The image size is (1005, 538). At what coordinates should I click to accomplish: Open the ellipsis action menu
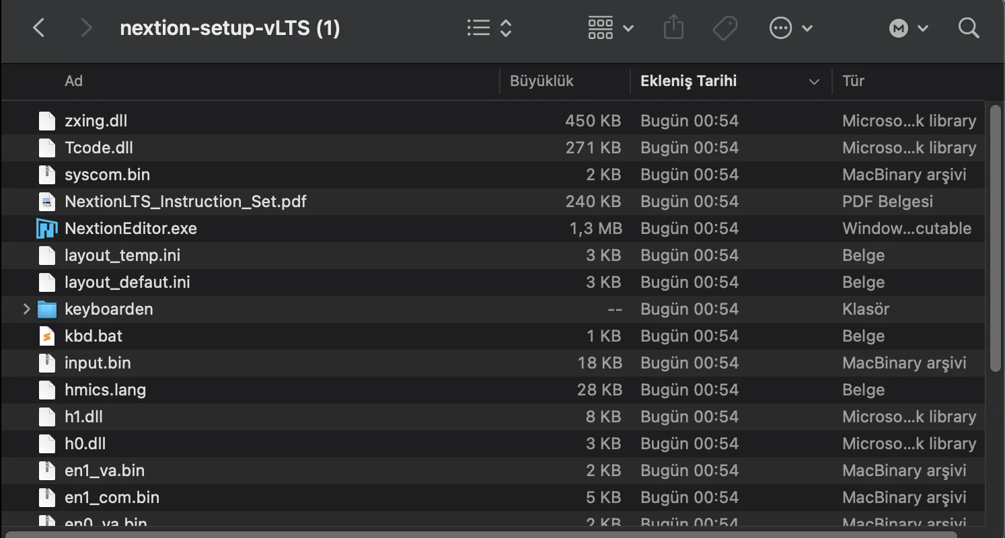coord(791,28)
